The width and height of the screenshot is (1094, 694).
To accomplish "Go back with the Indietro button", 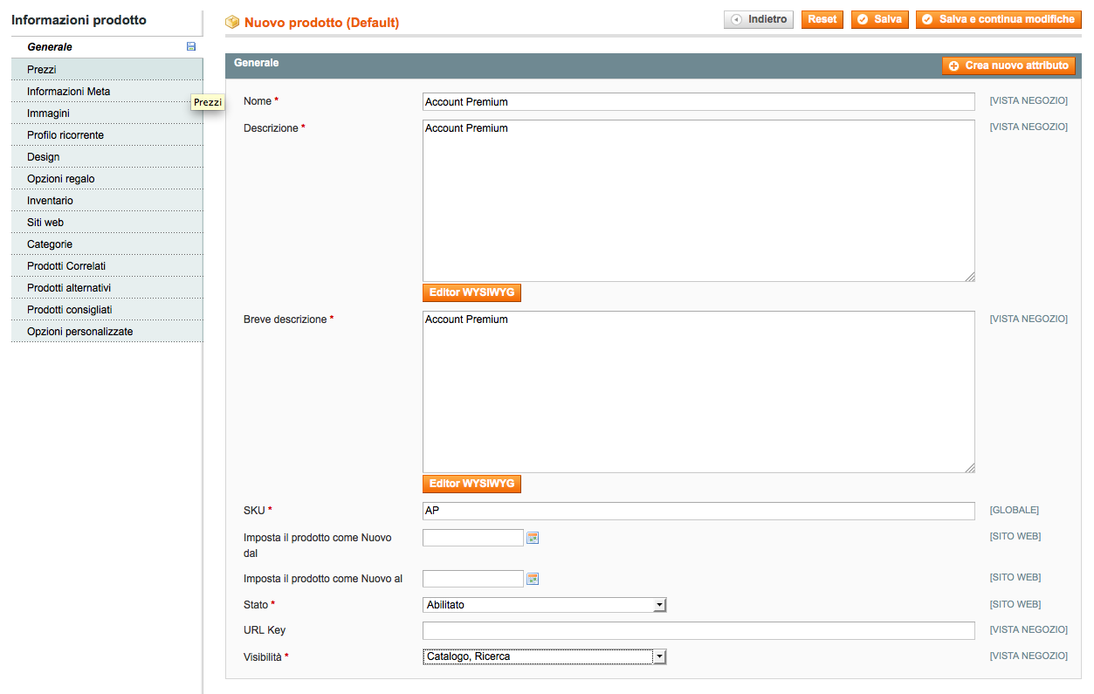I will (x=758, y=19).
